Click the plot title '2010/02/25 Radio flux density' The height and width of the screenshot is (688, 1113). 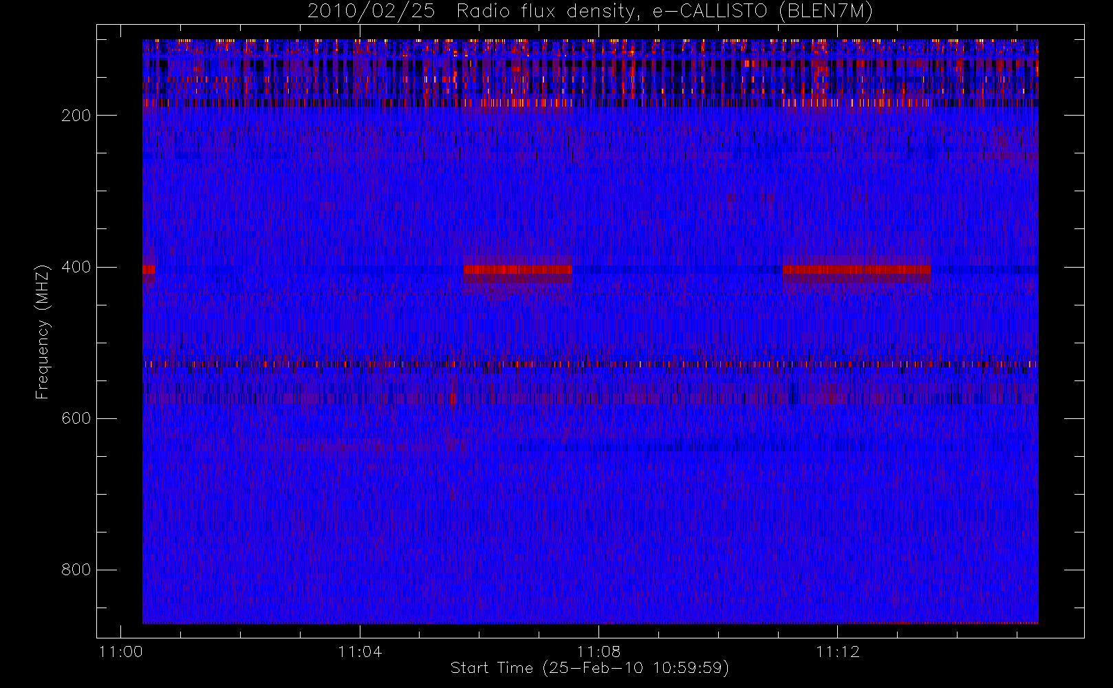(x=590, y=12)
